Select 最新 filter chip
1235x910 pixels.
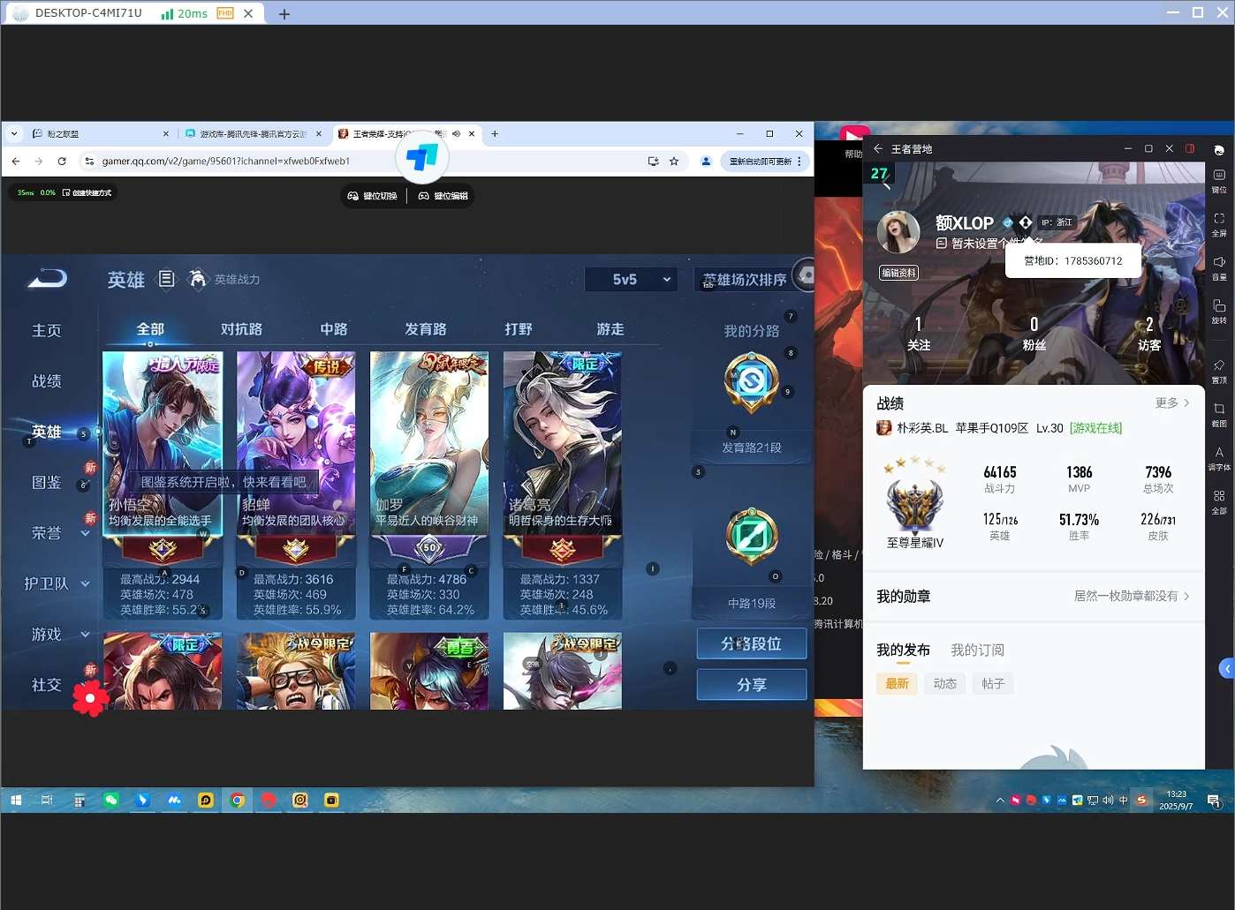897,683
